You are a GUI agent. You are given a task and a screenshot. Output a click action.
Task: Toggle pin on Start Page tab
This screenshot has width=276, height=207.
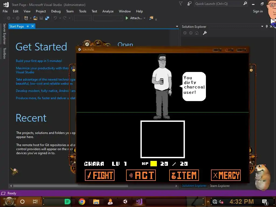[x=28, y=26]
